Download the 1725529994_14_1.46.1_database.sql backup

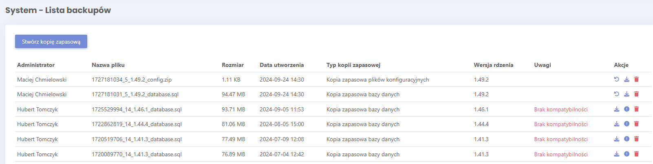617,109
